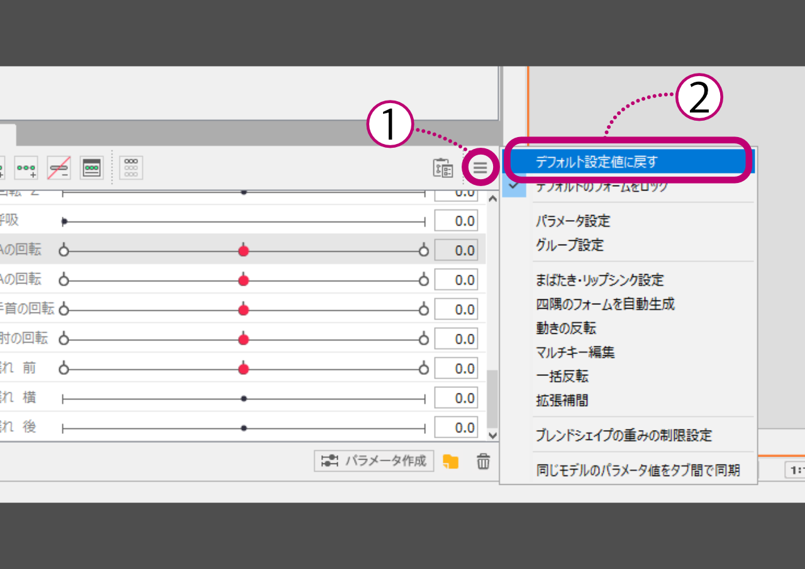Toggle デフォルトのフォームをロック checked menu item
The image size is (805, 569).
coord(629,187)
